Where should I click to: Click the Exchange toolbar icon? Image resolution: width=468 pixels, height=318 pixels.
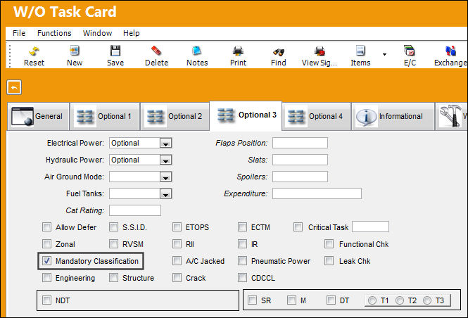coord(450,51)
